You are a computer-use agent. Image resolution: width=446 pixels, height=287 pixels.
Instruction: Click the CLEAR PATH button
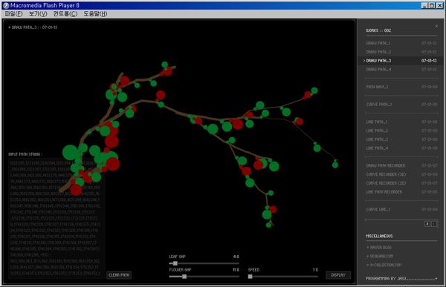[x=119, y=275]
